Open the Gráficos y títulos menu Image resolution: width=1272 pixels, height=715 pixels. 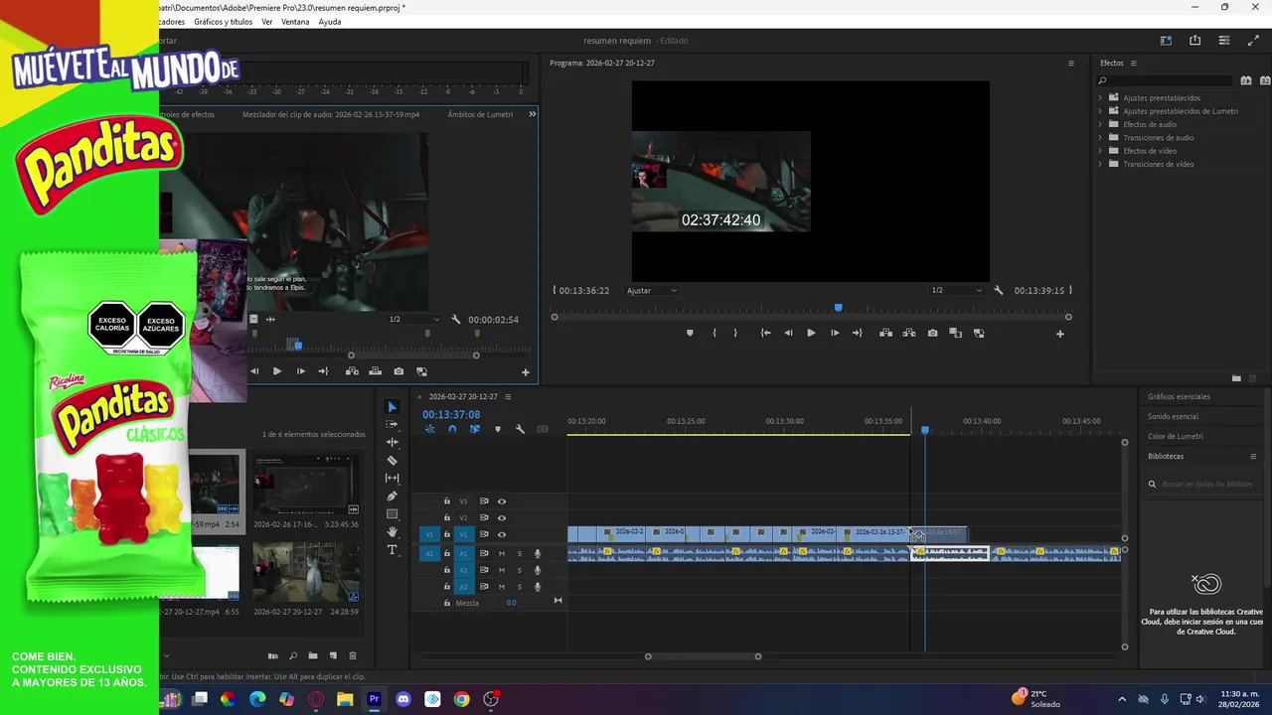(x=224, y=22)
